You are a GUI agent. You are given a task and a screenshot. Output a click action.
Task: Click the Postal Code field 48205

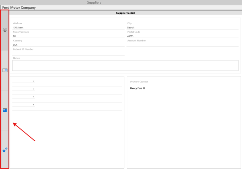point(182,36)
